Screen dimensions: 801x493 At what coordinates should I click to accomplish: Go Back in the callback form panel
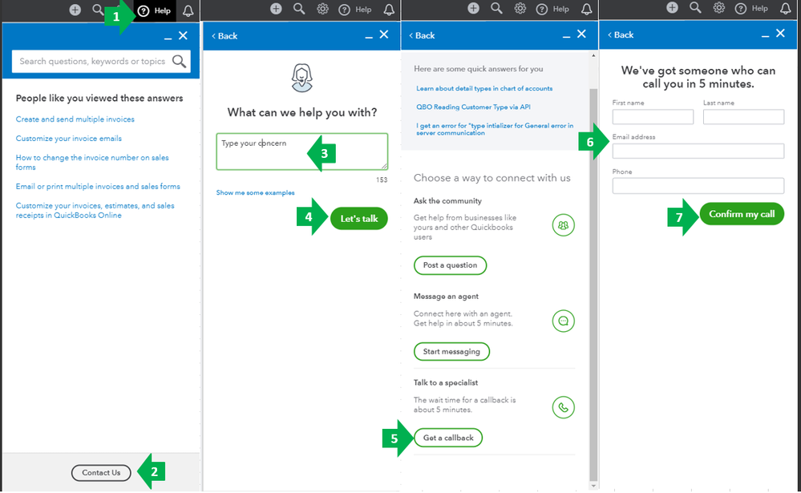coord(620,34)
